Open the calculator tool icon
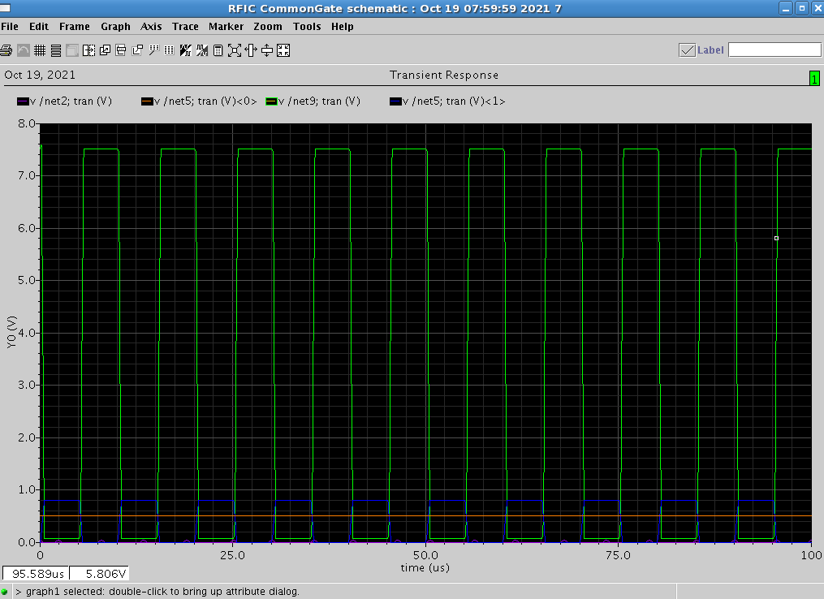 click(x=218, y=50)
